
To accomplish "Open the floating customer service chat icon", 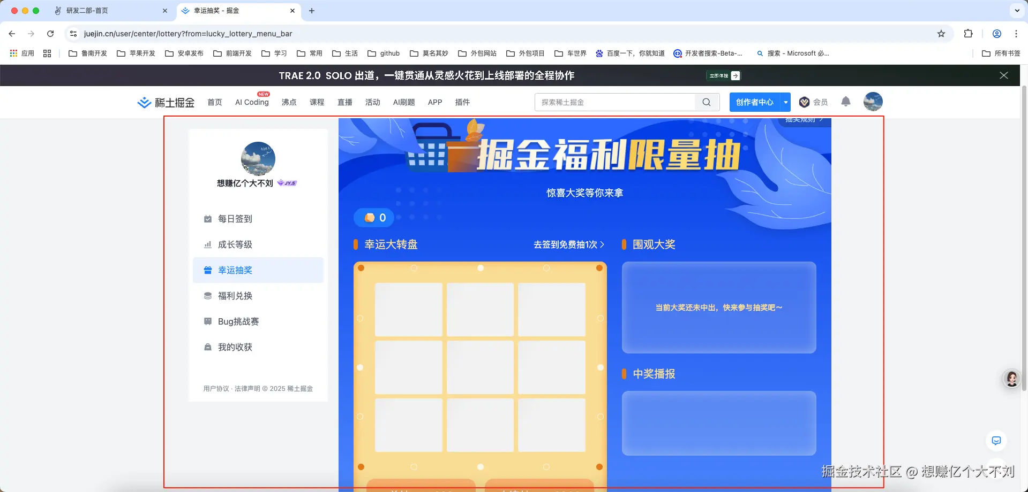I will (x=996, y=441).
